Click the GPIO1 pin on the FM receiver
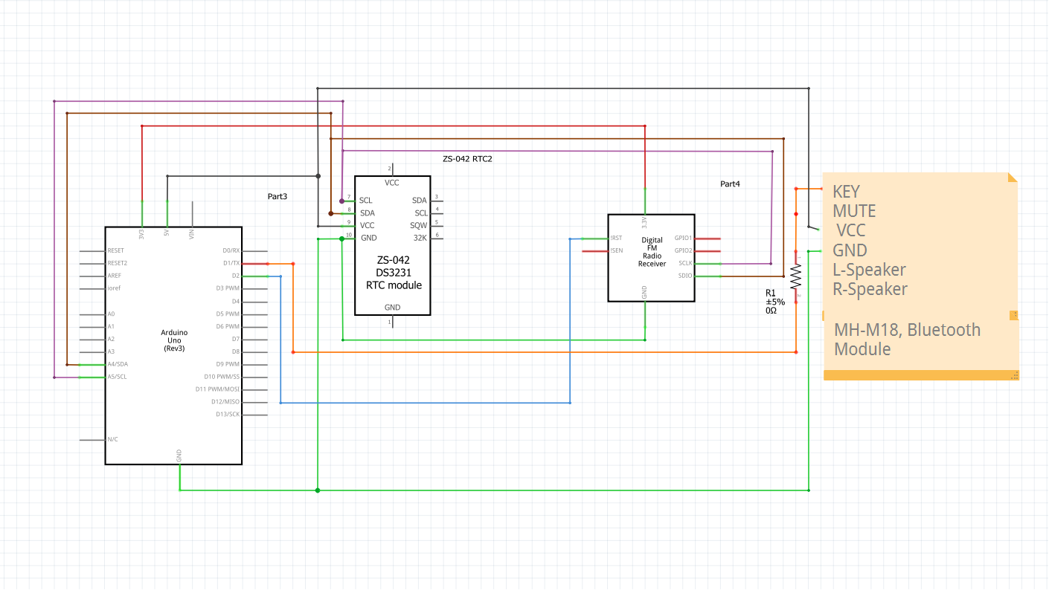1049x590 pixels. tap(682, 239)
